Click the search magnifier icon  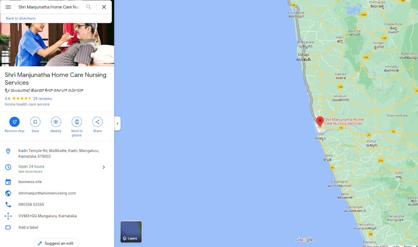tap(89, 7)
